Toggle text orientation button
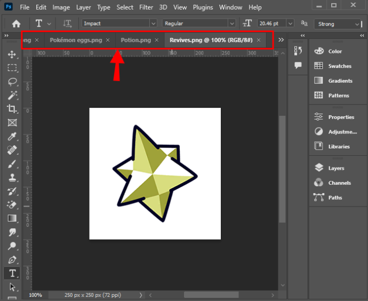The image size is (368, 301). point(67,23)
